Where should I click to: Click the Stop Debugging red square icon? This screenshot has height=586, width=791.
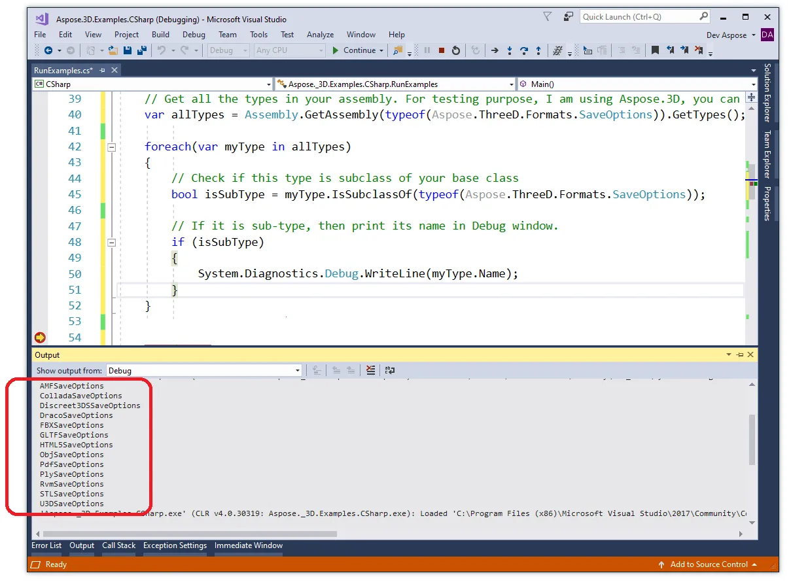point(442,50)
